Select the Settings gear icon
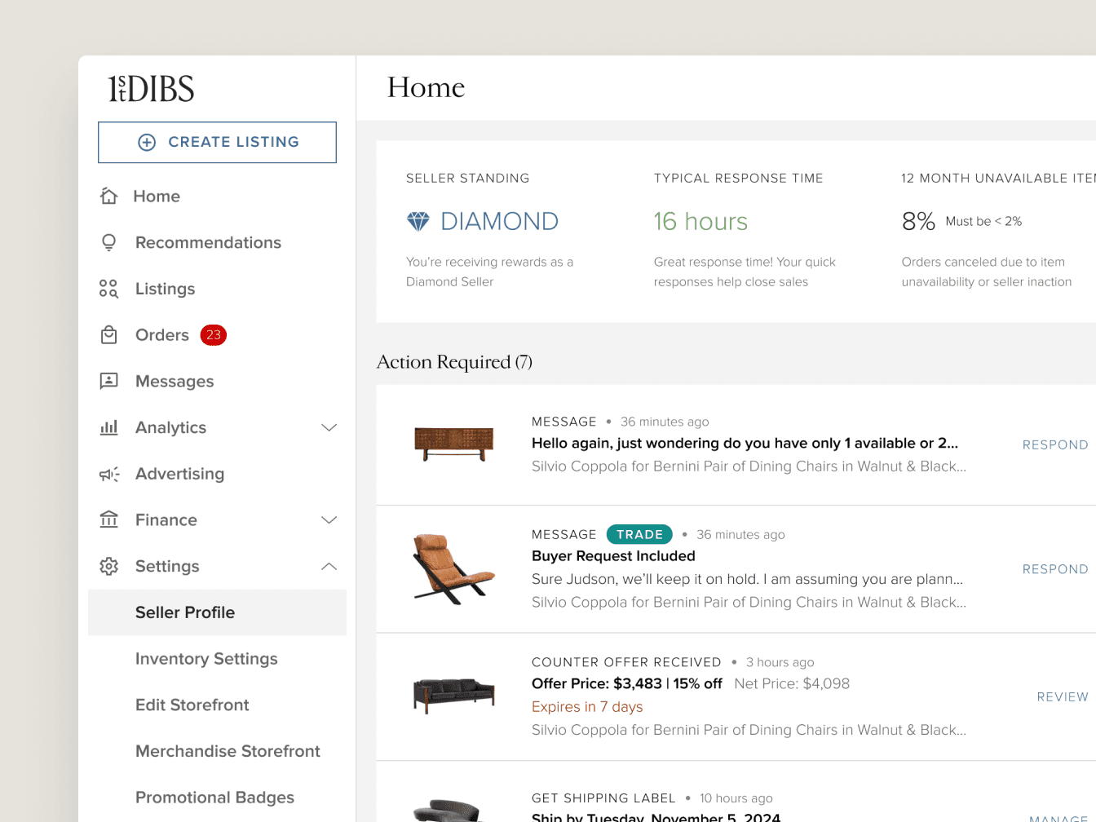 [109, 566]
